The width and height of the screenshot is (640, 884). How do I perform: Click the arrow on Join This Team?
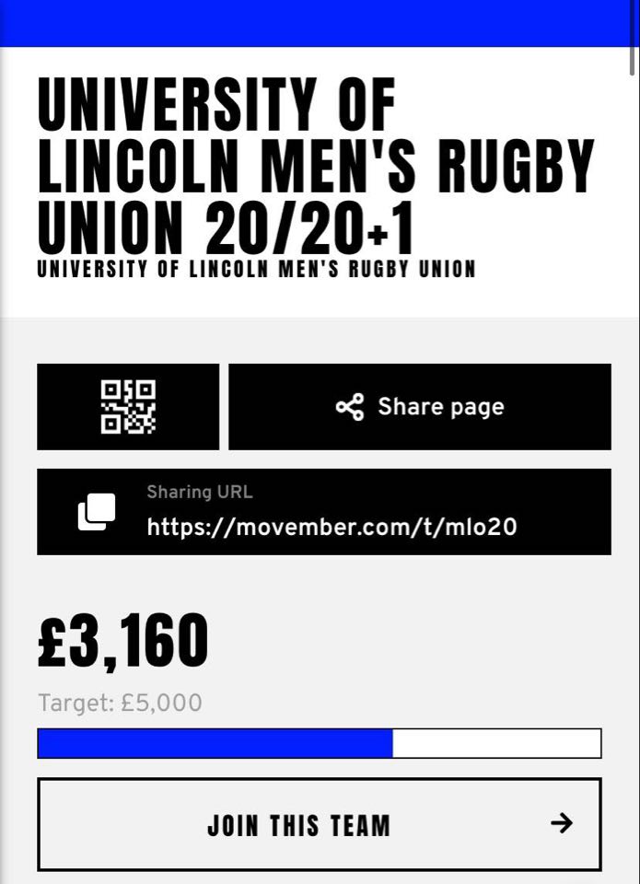pyautogui.click(x=562, y=823)
